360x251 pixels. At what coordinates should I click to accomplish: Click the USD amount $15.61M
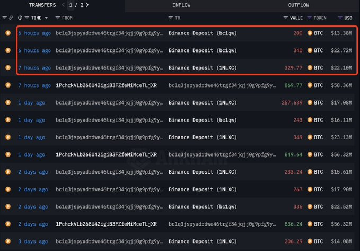point(341,172)
